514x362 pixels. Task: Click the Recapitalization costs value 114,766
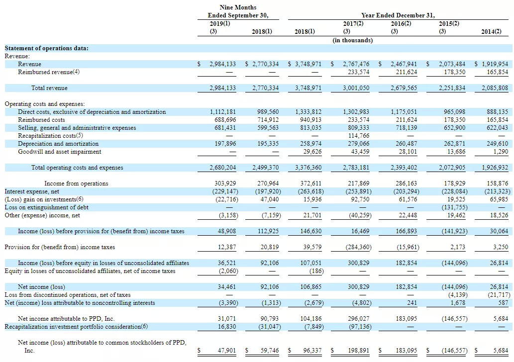(x=359, y=136)
